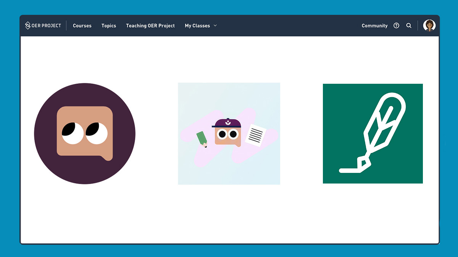
Task: Expand the My Classes chevron arrow
Action: click(x=215, y=26)
